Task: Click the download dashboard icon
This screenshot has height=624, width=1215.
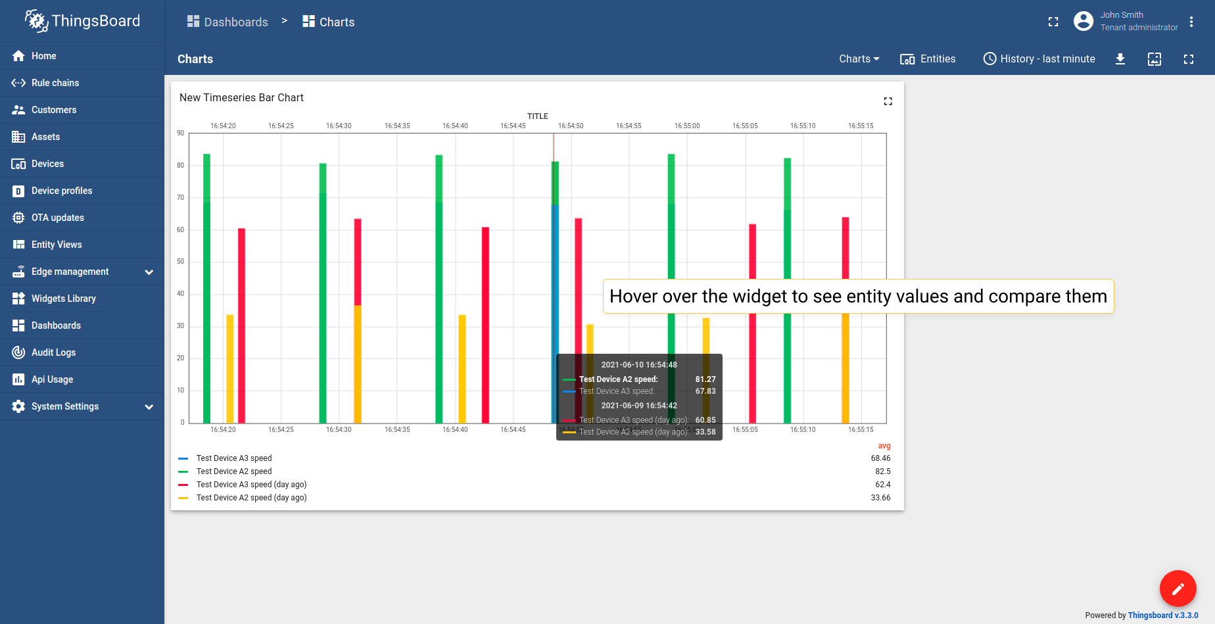Action: [x=1120, y=59]
